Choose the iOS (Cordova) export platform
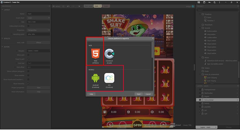 tap(109, 80)
